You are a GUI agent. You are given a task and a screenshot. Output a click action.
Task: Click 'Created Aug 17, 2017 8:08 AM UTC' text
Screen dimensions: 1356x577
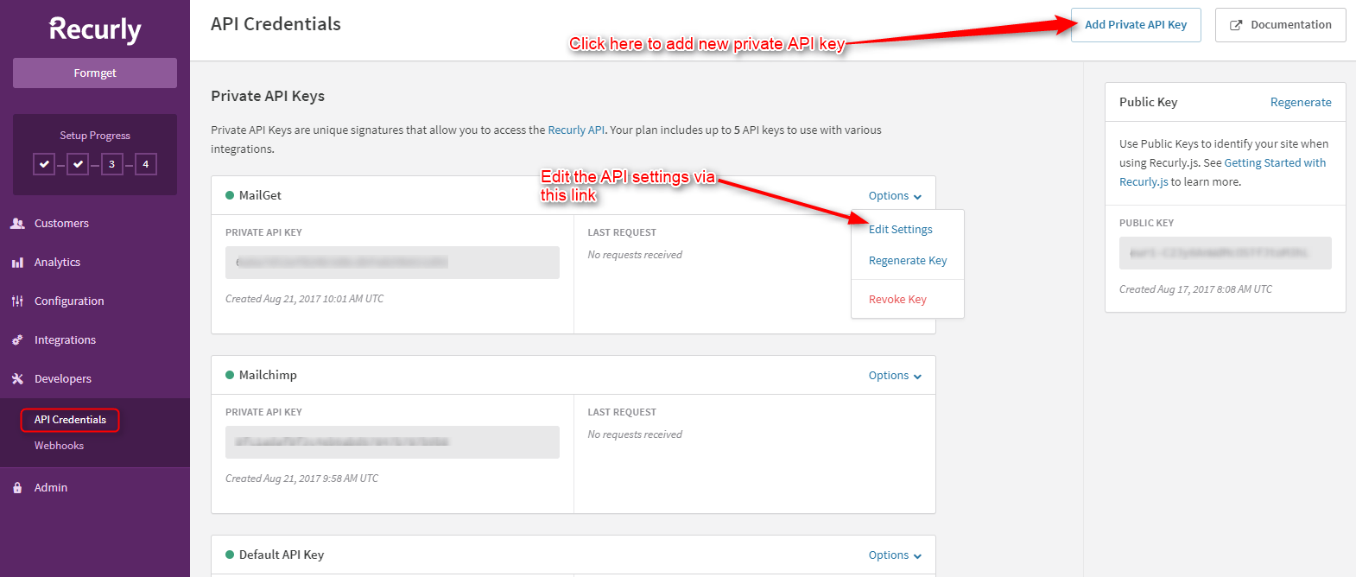(x=1195, y=289)
